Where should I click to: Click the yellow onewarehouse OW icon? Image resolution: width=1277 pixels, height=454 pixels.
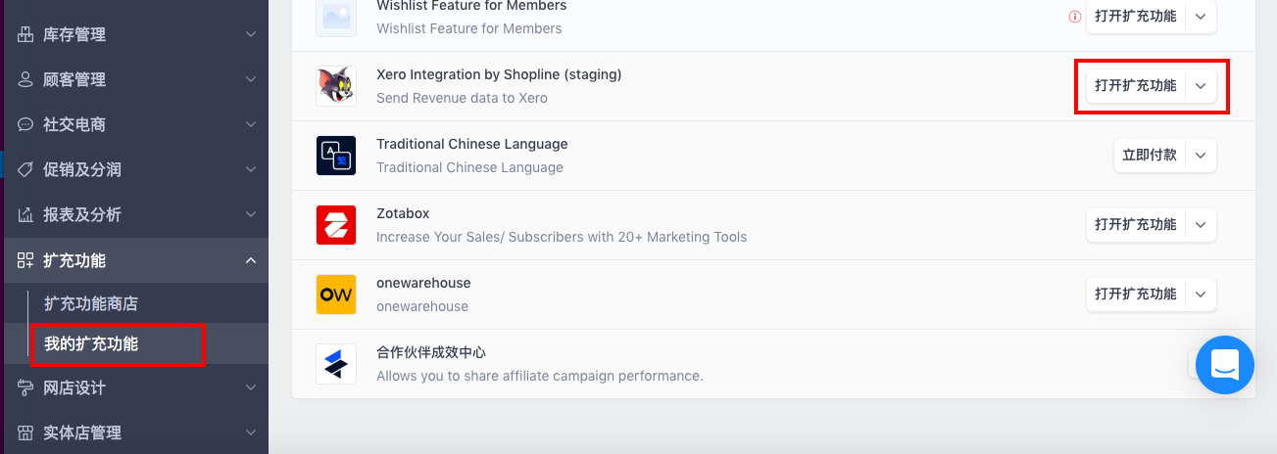336,295
